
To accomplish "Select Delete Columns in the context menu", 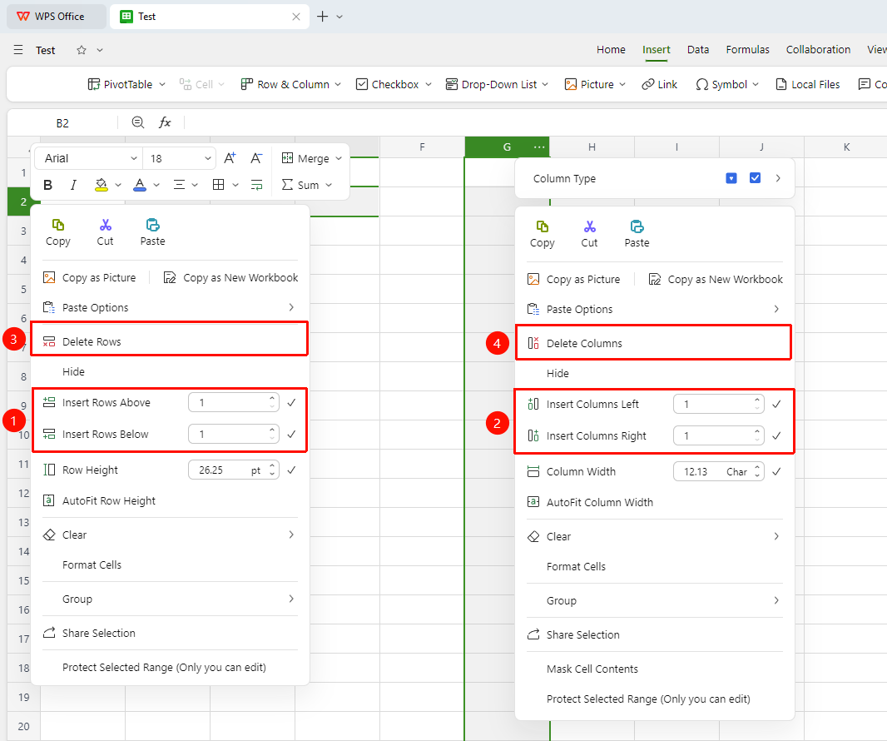I will 653,343.
